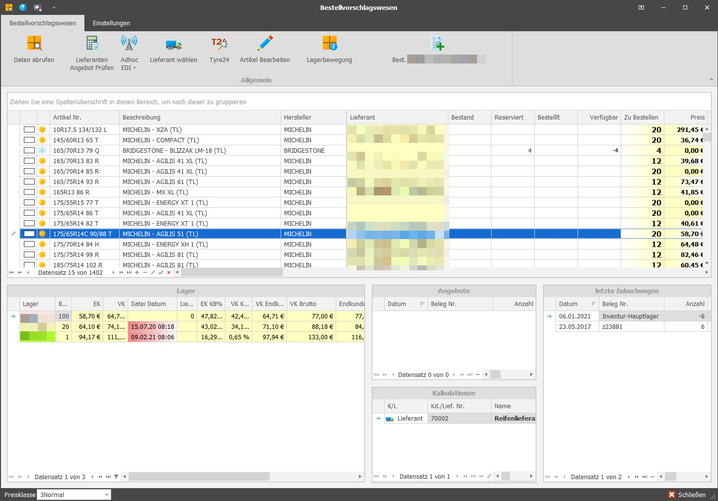This screenshot has width=718, height=501.
Task: Go to last record in main article grid
Action: pyautogui.click(x=129, y=272)
